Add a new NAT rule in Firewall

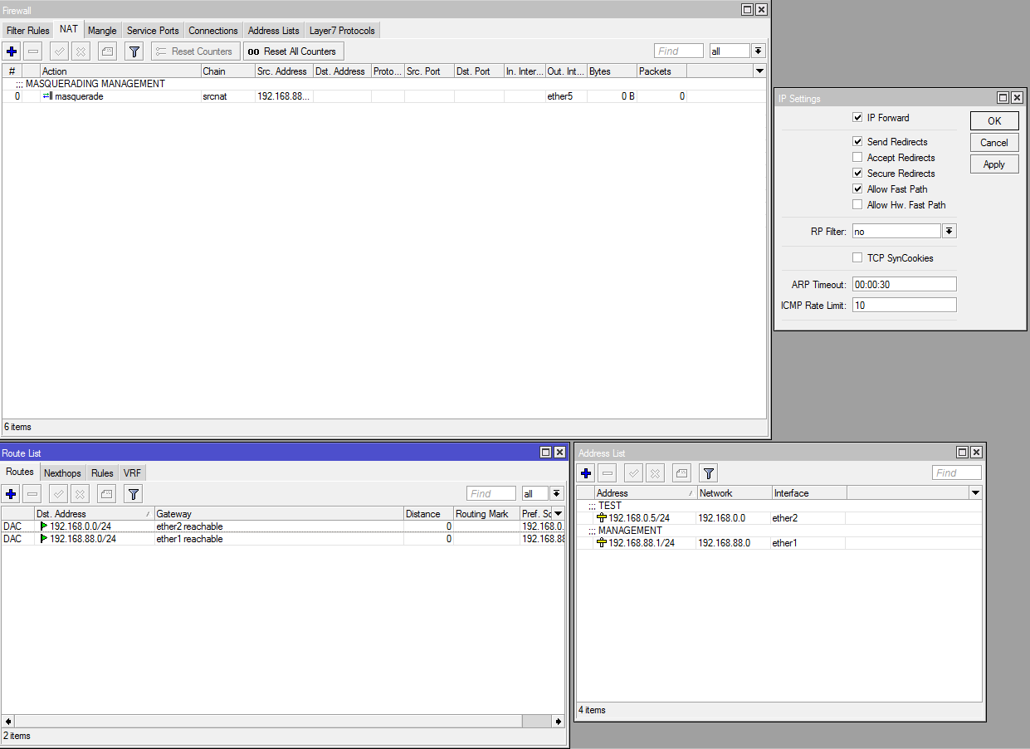[12, 51]
